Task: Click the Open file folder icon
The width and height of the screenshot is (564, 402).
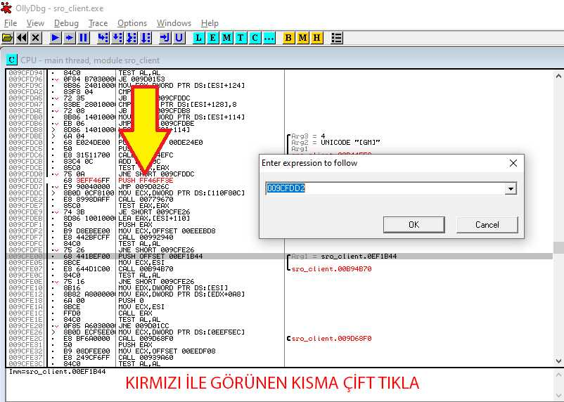Action: 8,37
